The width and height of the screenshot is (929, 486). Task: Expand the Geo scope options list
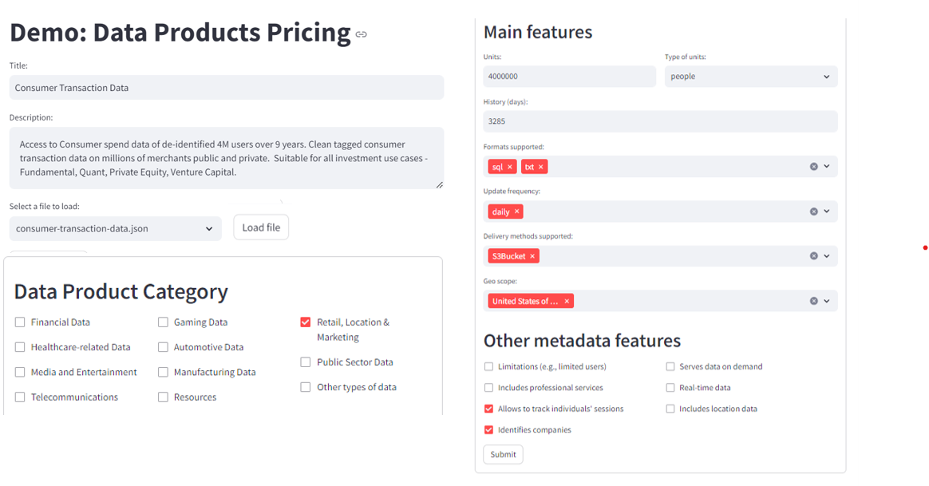click(x=828, y=301)
